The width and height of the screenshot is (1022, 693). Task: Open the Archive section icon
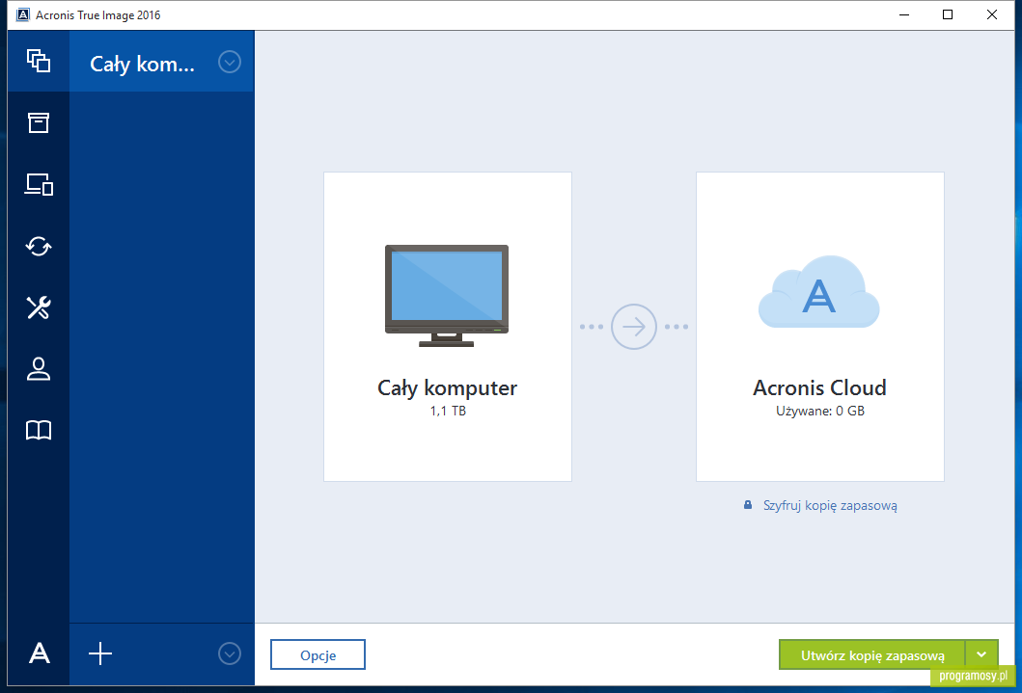39,122
